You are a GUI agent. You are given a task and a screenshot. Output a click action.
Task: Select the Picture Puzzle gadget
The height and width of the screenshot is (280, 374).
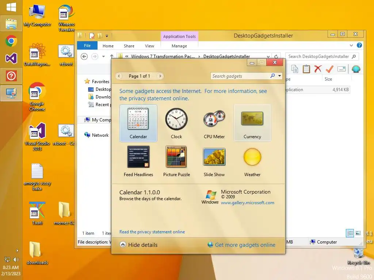(x=176, y=161)
